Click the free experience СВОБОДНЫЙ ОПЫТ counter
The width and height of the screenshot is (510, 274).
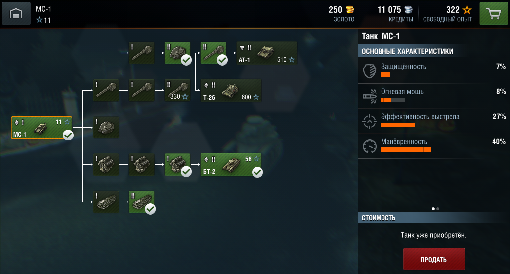point(447,14)
